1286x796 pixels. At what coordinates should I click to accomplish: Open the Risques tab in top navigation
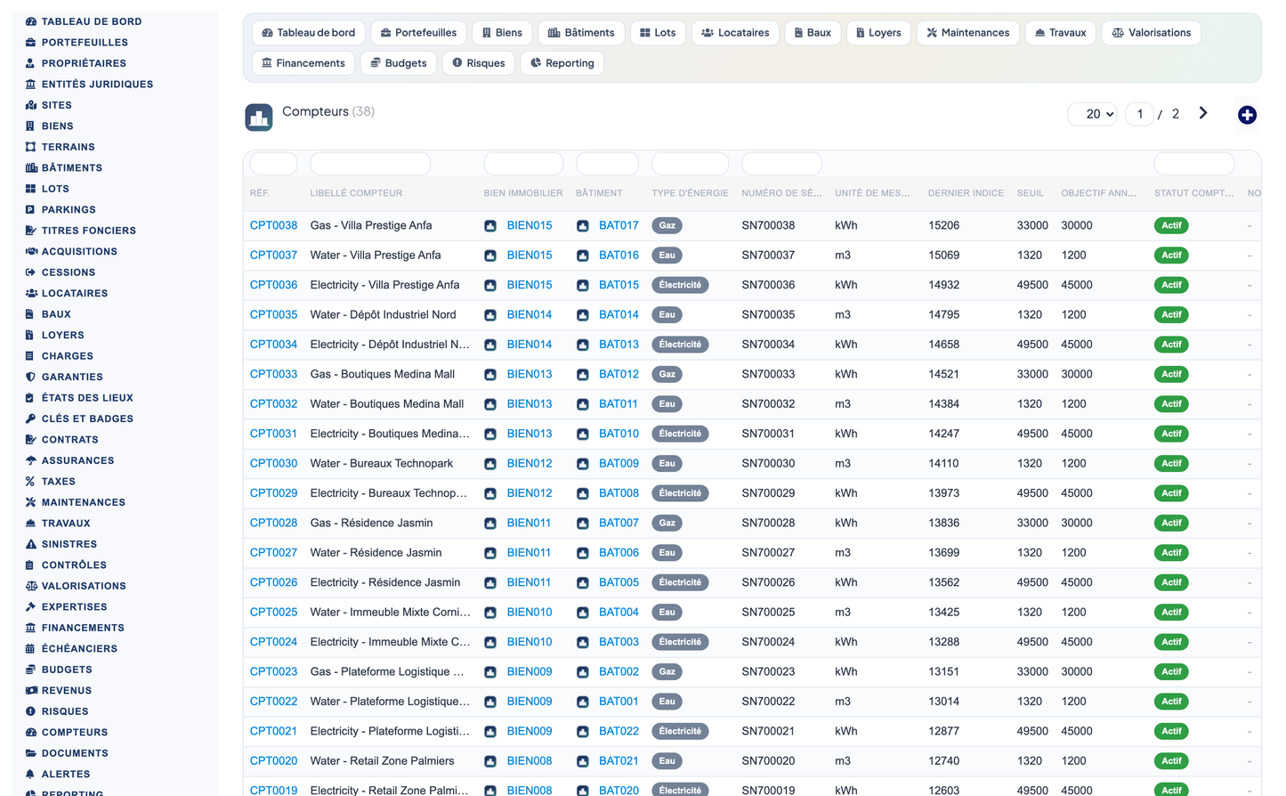(x=479, y=63)
